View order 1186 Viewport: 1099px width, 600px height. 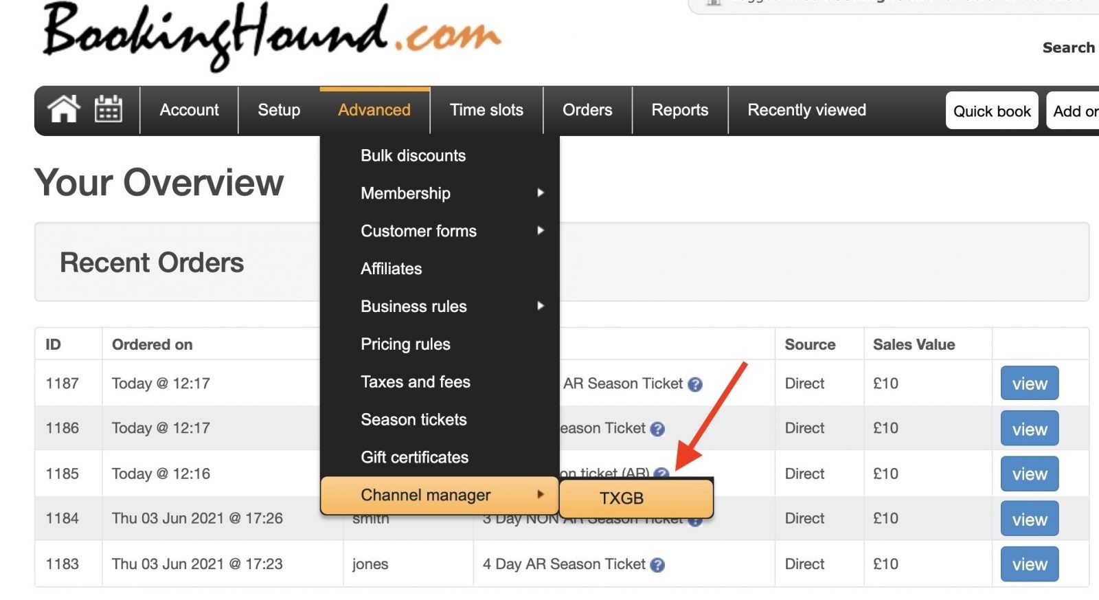click(x=1030, y=429)
